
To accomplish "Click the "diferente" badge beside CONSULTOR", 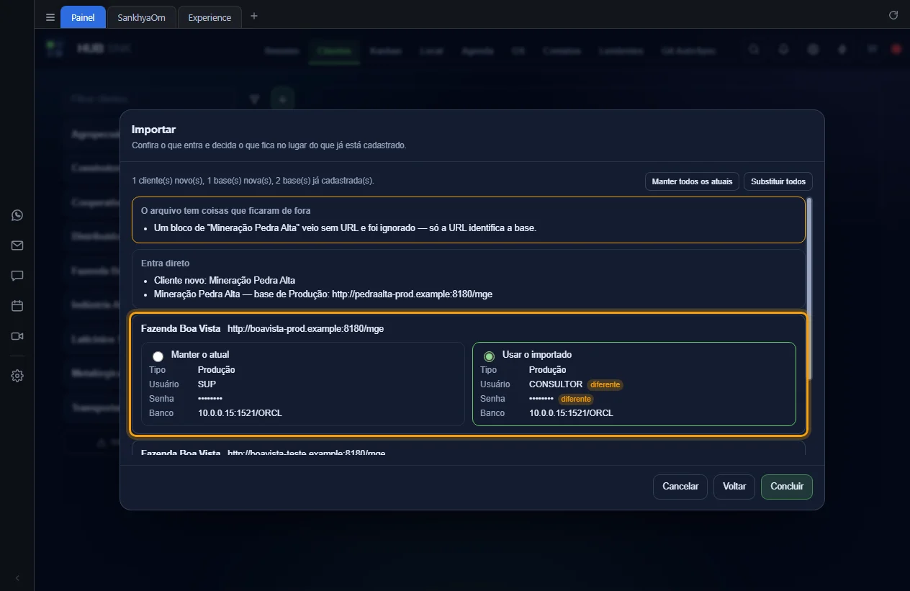I will tap(605, 384).
